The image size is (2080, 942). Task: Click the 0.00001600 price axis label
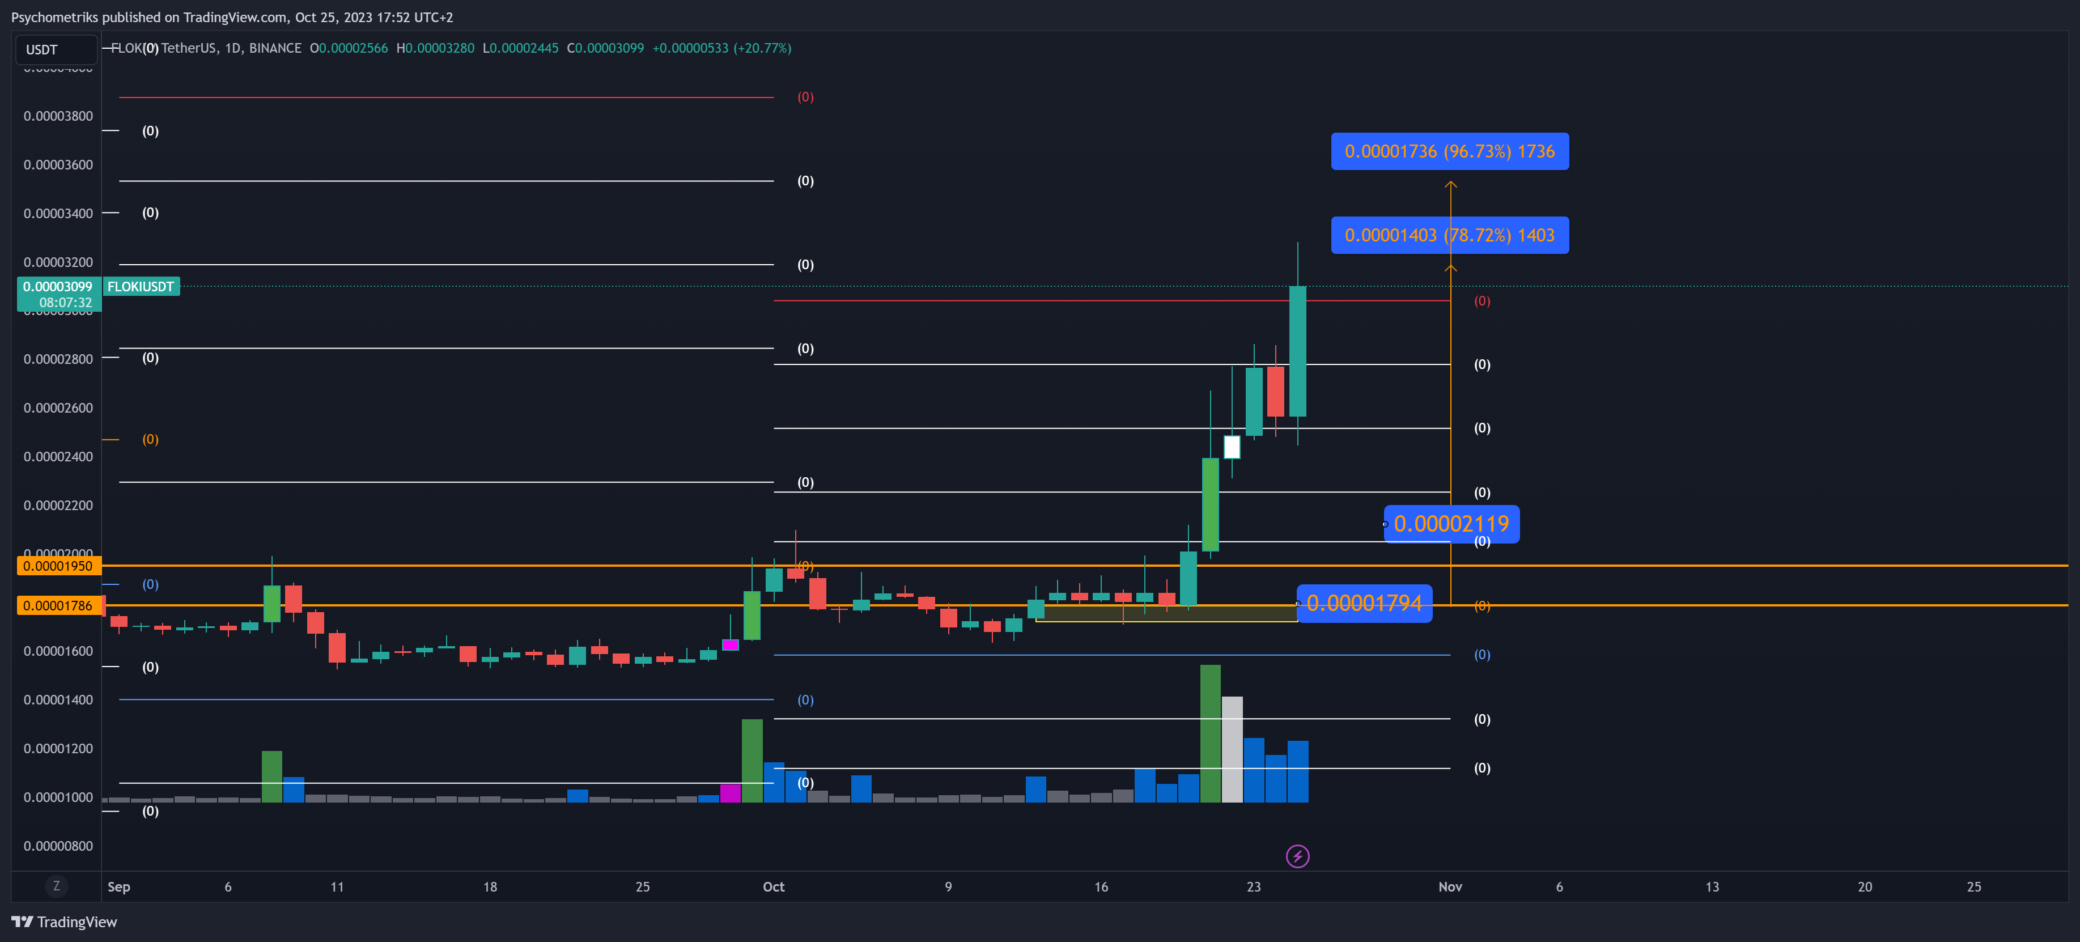[x=58, y=651]
